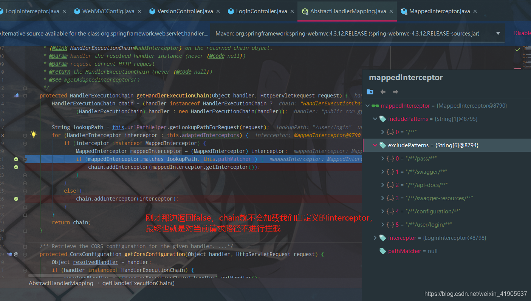Click the green inspection checkmark above the scrollbar

coord(518,49)
